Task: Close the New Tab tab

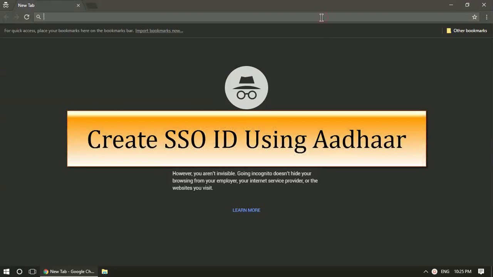Action: [x=78, y=5]
